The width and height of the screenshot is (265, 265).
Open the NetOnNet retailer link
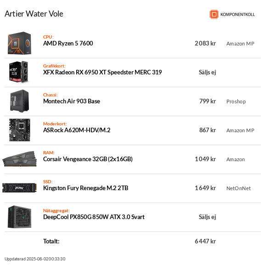click(x=238, y=188)
